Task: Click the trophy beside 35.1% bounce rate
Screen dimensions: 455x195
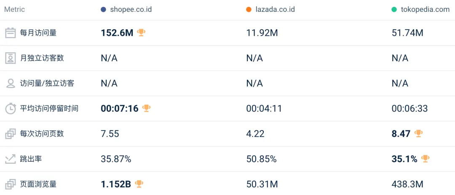Action: point(426,159)
